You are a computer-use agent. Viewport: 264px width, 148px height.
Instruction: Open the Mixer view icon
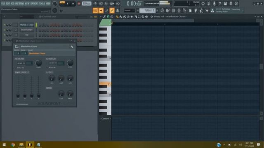click(179, 11)
